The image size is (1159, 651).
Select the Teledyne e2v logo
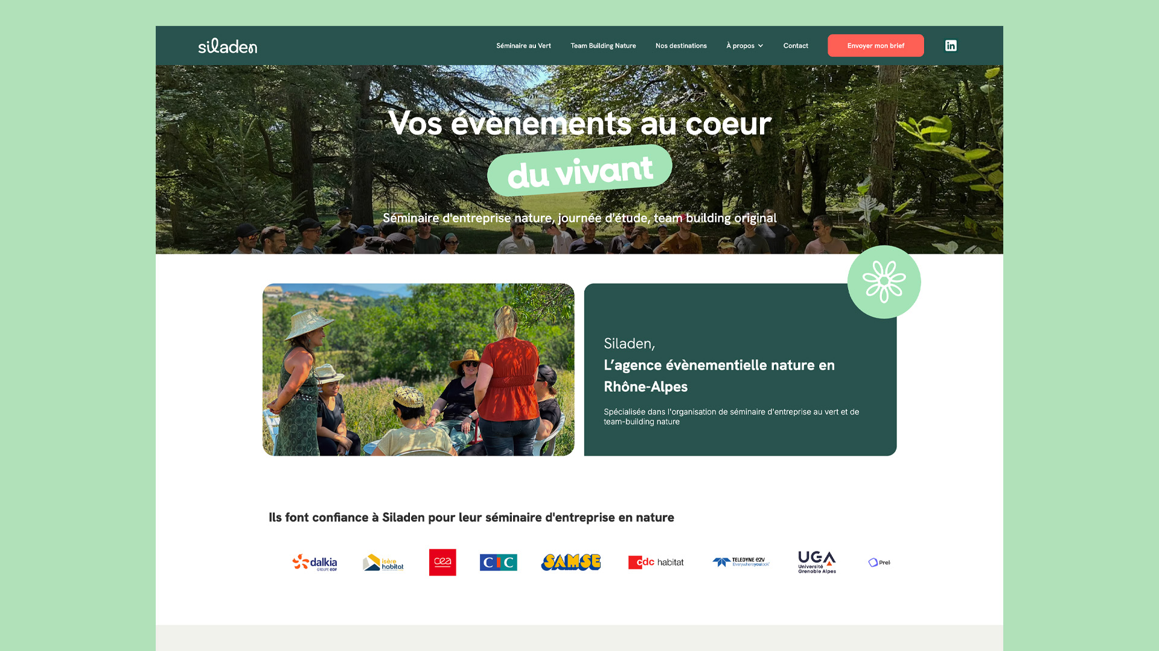[741, 562]
